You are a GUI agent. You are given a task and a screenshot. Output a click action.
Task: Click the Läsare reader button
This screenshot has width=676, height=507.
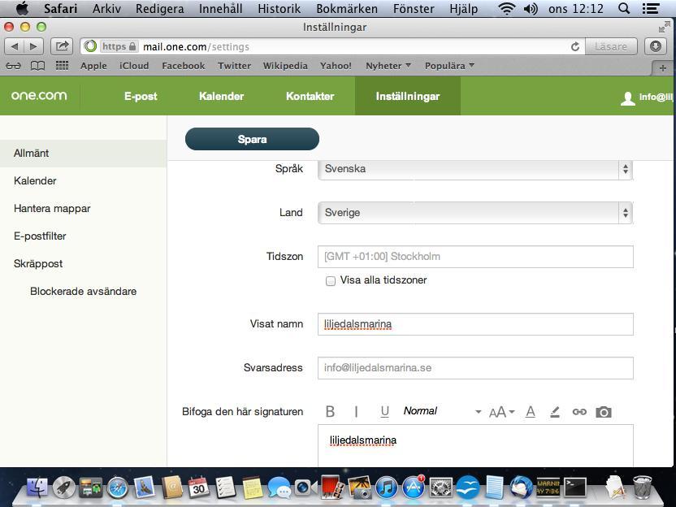coord(611,46)
